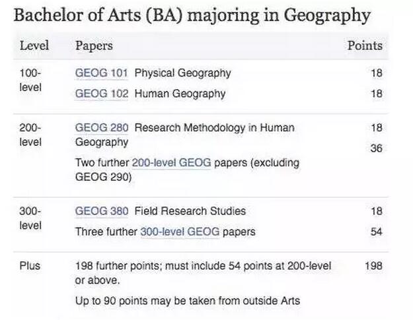Open the "300-level GEOG" papers link
The image size is (413, 320).
pos(179,232)
